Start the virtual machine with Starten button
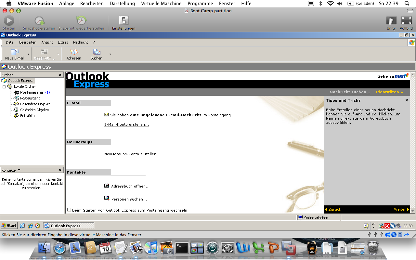 click(x=9, y=20)
